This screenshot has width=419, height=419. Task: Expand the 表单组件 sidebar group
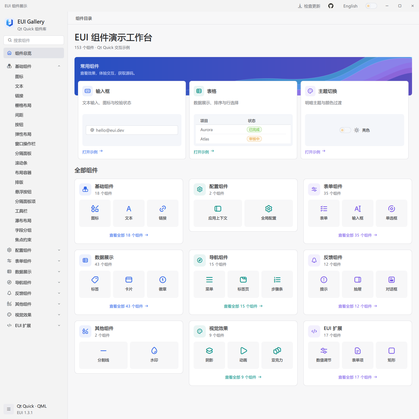point(34,261)
